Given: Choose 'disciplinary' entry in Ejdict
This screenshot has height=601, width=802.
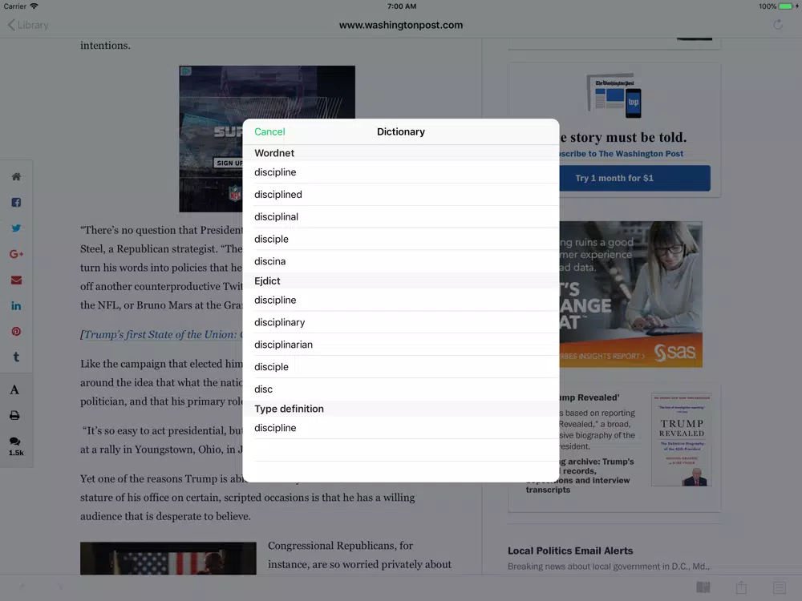Looking at the screenshot, I should coord(400,322).
